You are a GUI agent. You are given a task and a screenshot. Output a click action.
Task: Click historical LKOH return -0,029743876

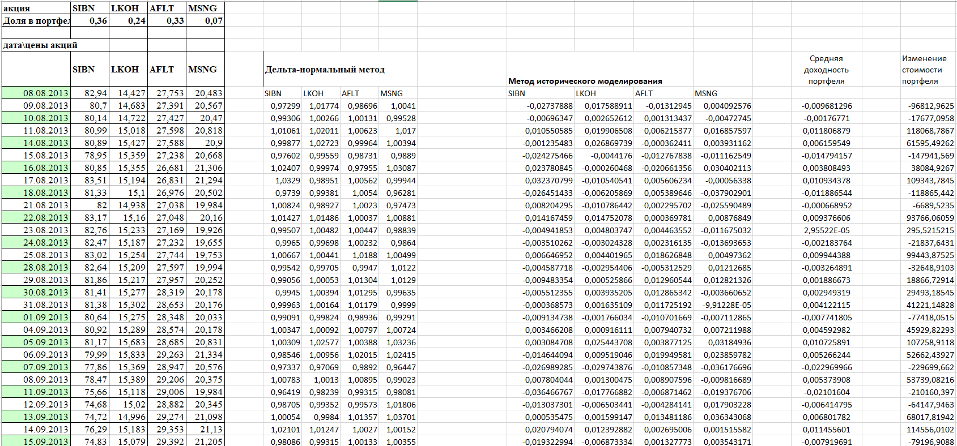[604, 367]
